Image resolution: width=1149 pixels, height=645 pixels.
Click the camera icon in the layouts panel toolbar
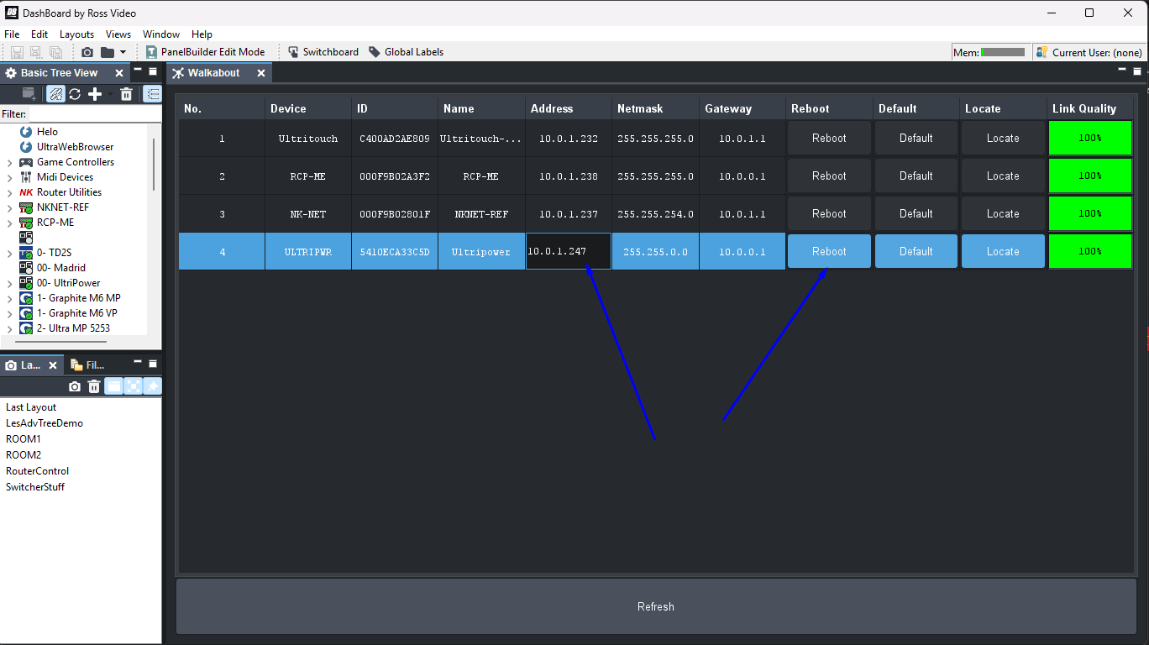point(75,386)
